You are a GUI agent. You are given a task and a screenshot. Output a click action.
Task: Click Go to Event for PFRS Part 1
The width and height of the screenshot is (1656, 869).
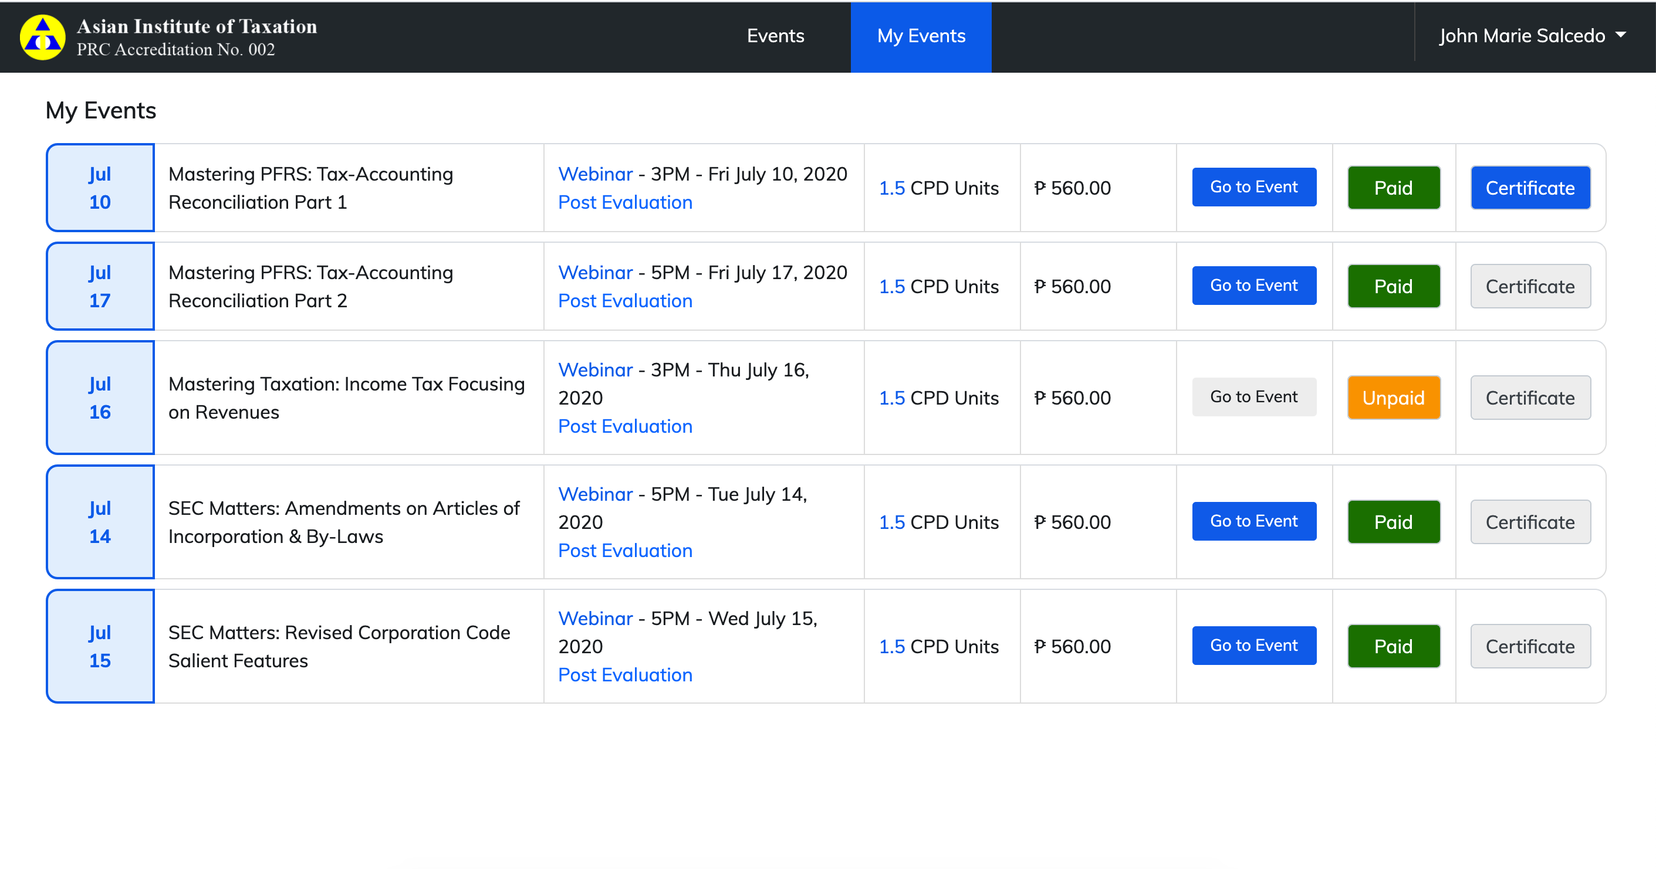pos(1253,187)
